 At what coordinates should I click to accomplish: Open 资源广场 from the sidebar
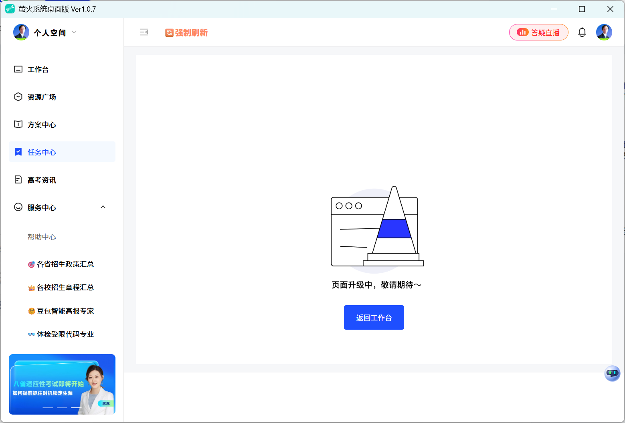click(x=18, y=97)
